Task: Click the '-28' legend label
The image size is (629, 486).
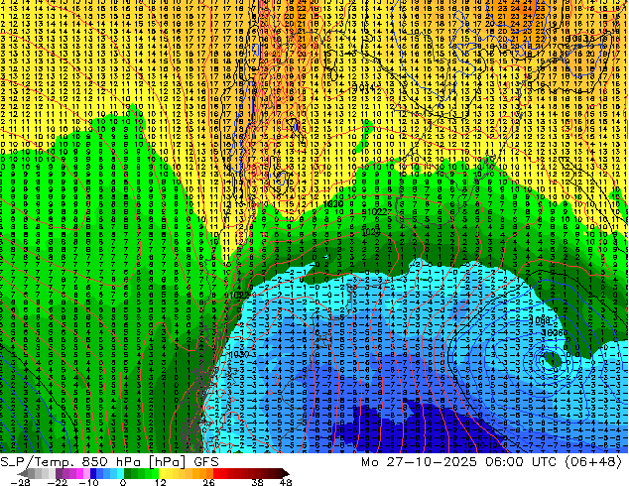Action: point(21,482)
